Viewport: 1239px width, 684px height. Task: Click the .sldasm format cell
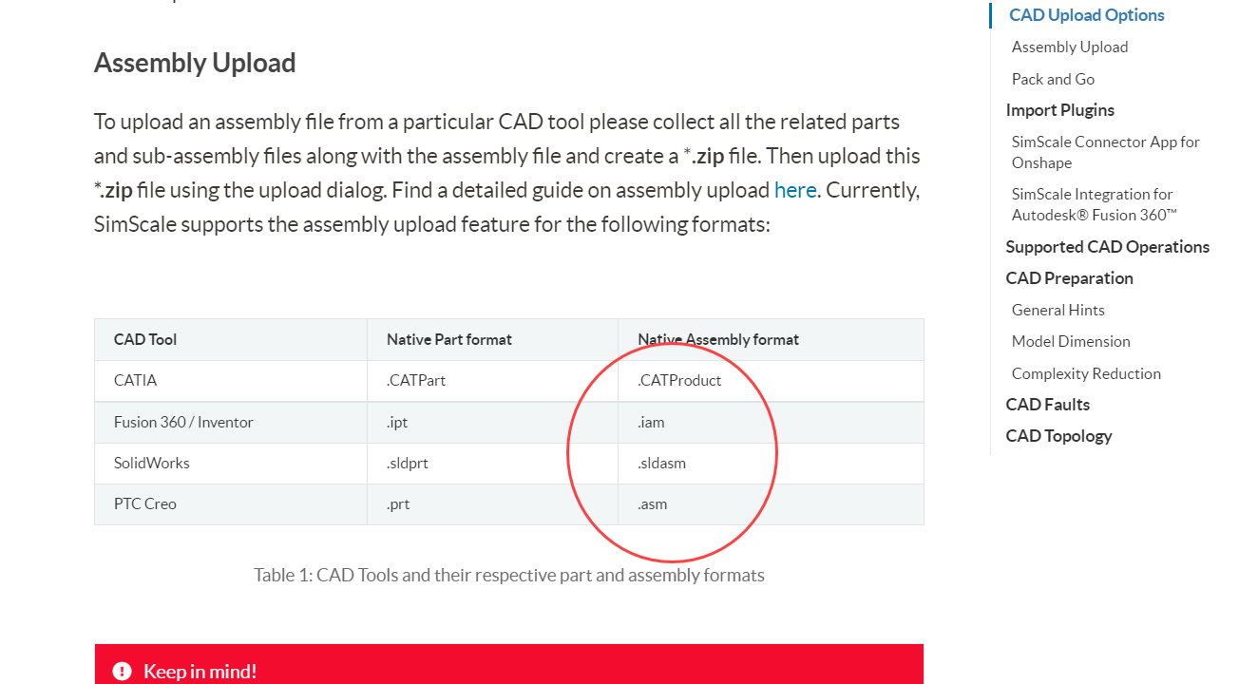pos(661,464)
